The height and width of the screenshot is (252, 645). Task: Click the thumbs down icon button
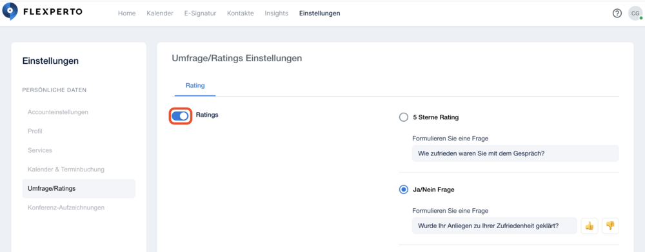pyautogui.click(x=610, y=226)
